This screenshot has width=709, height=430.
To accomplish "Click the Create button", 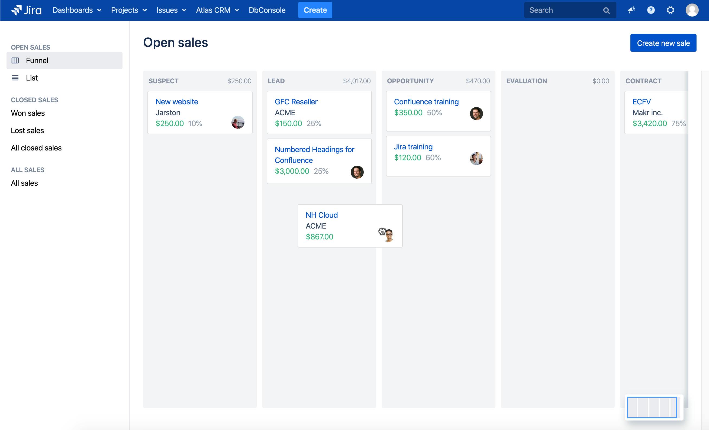I will (x=315, y=10).
